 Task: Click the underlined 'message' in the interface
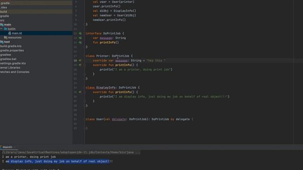coord(106,38)
